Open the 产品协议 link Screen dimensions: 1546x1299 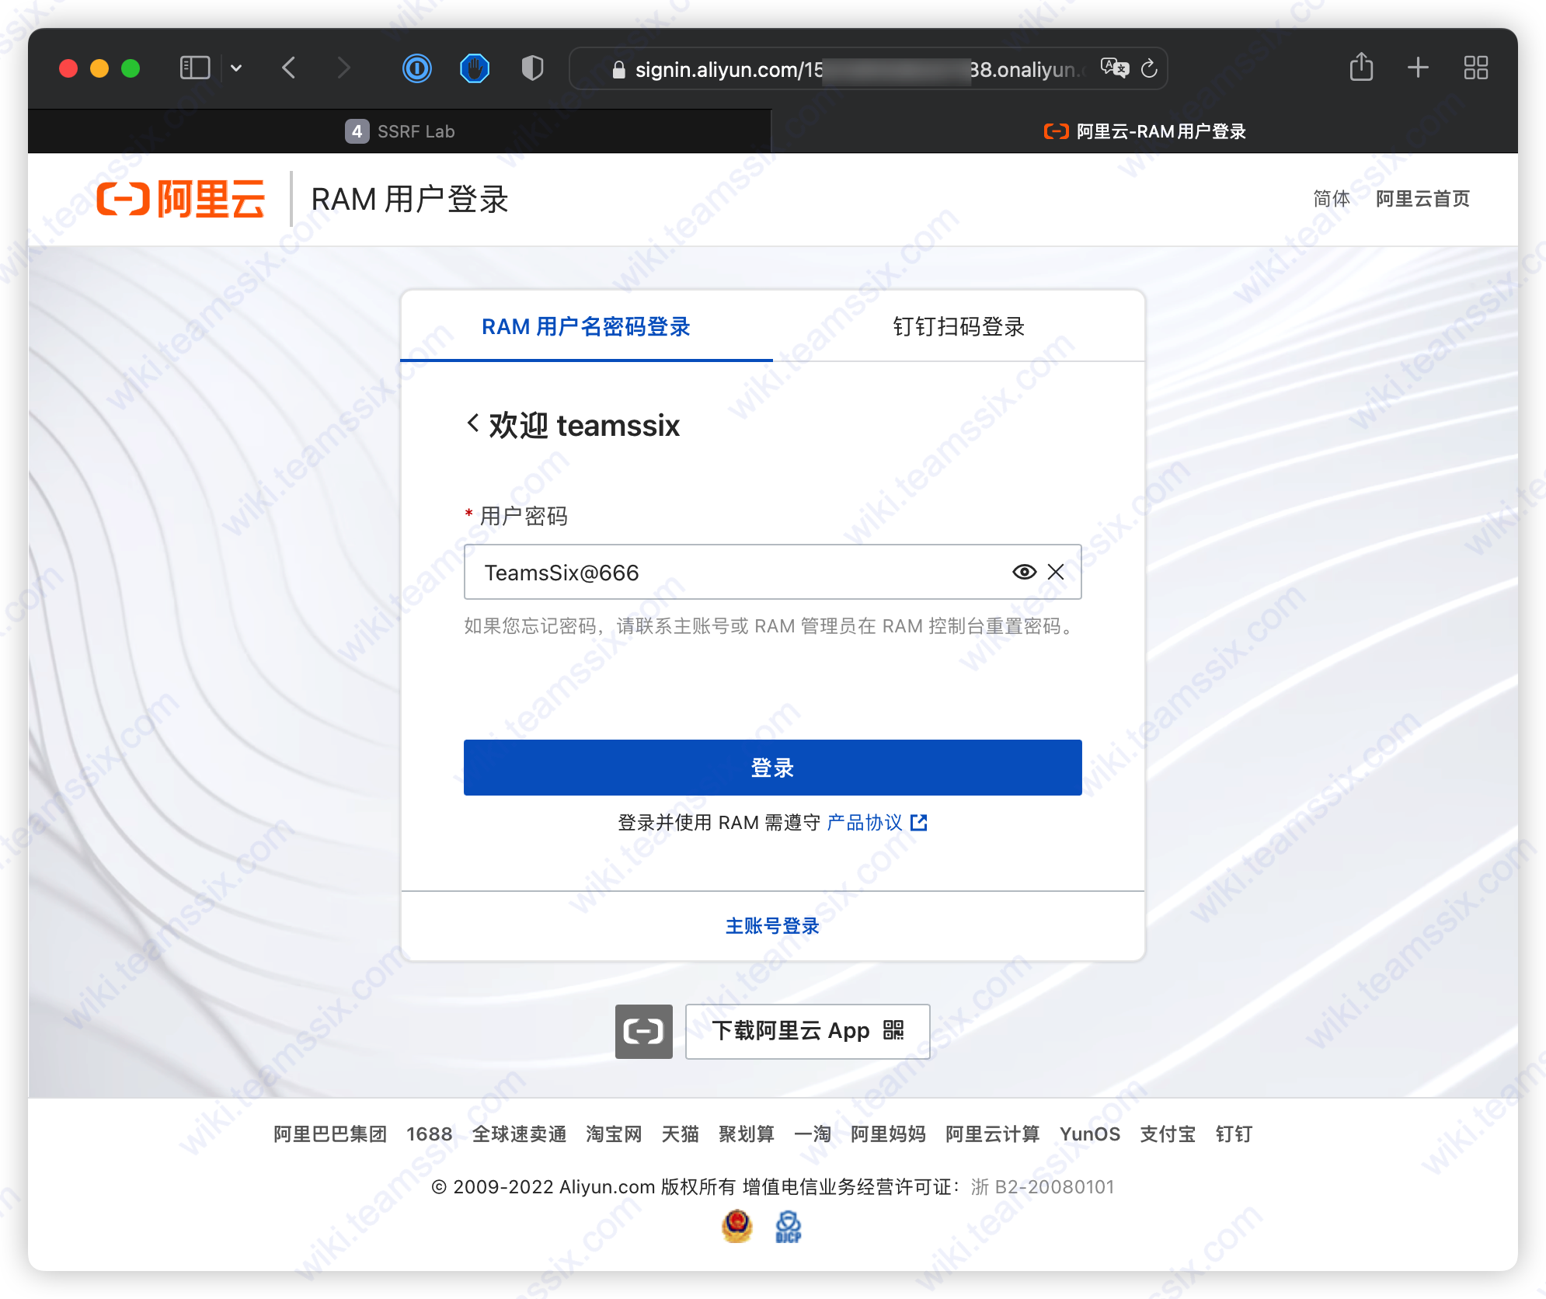click(x=865, y=822)
